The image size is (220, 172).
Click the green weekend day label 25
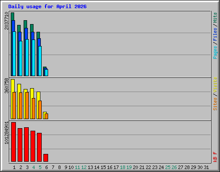tap(168, 167)
